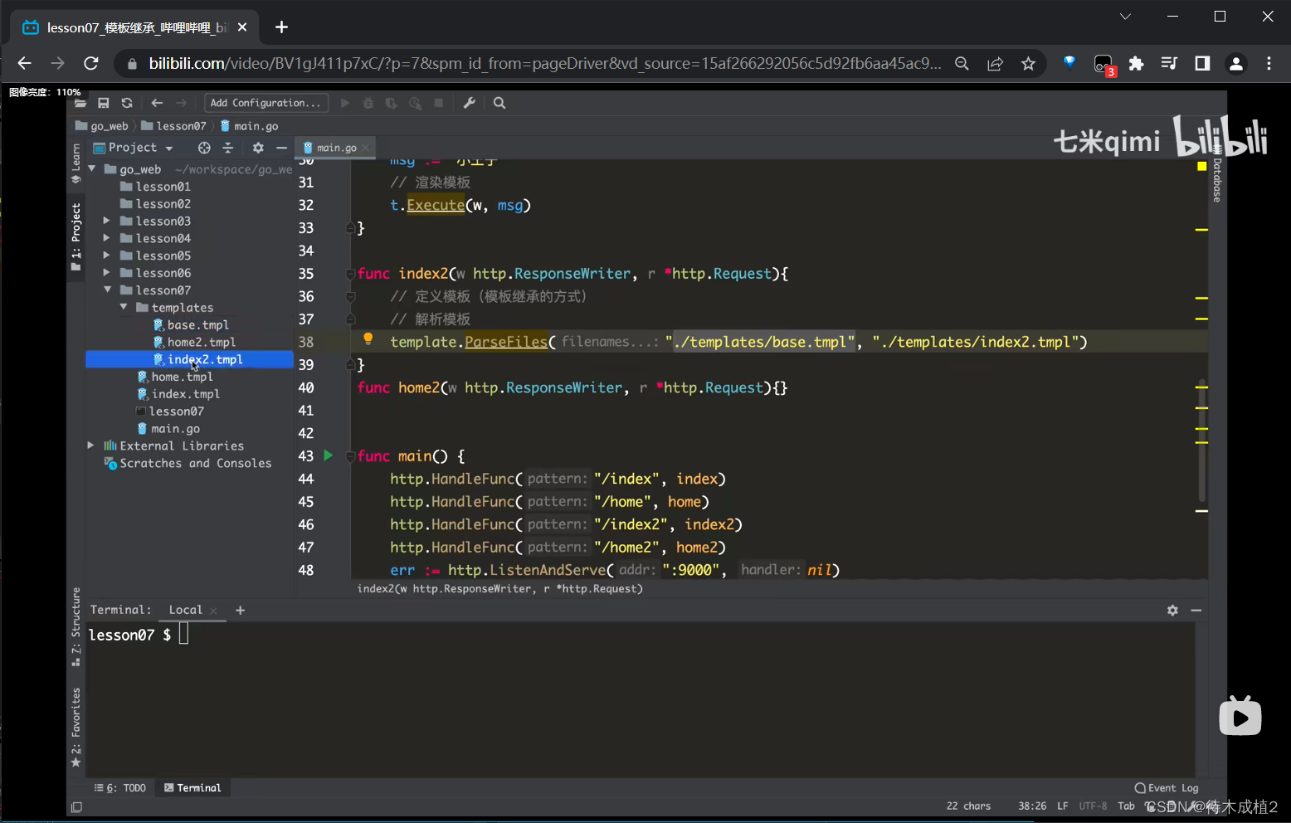Viewport: 1291px width, 823px height.
Task: Click the collapse all icon in Project panel
Action: (x=228, y=148)
